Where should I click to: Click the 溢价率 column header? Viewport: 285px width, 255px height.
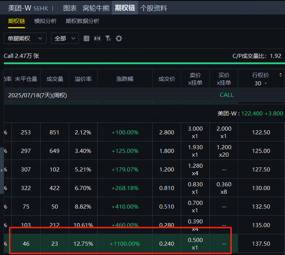[x=83, y=79]
